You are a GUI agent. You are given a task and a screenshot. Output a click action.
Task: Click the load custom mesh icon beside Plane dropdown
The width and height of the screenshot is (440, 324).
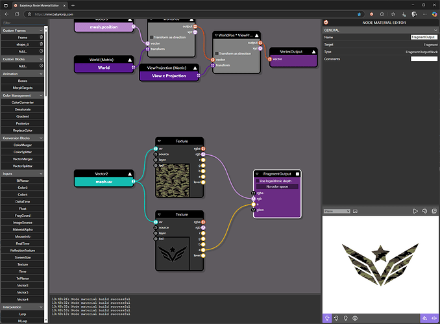pyautogui.click(x=355, y=211)
